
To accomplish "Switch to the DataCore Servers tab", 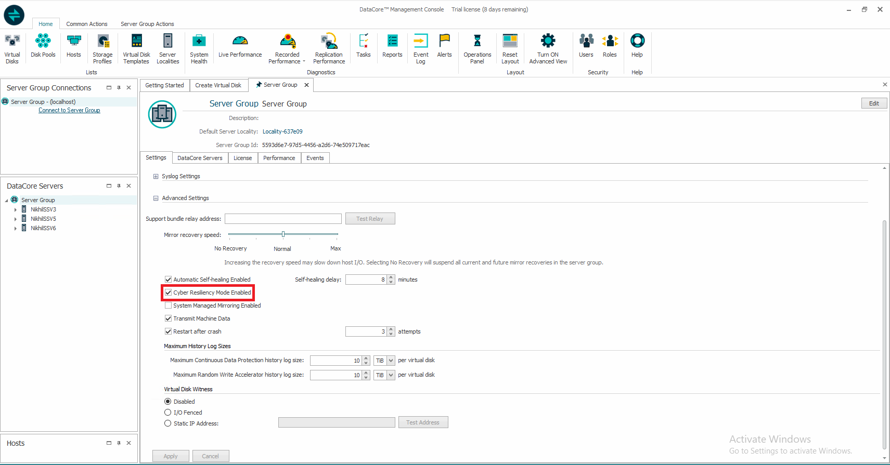I will click(x=200, y=158).
